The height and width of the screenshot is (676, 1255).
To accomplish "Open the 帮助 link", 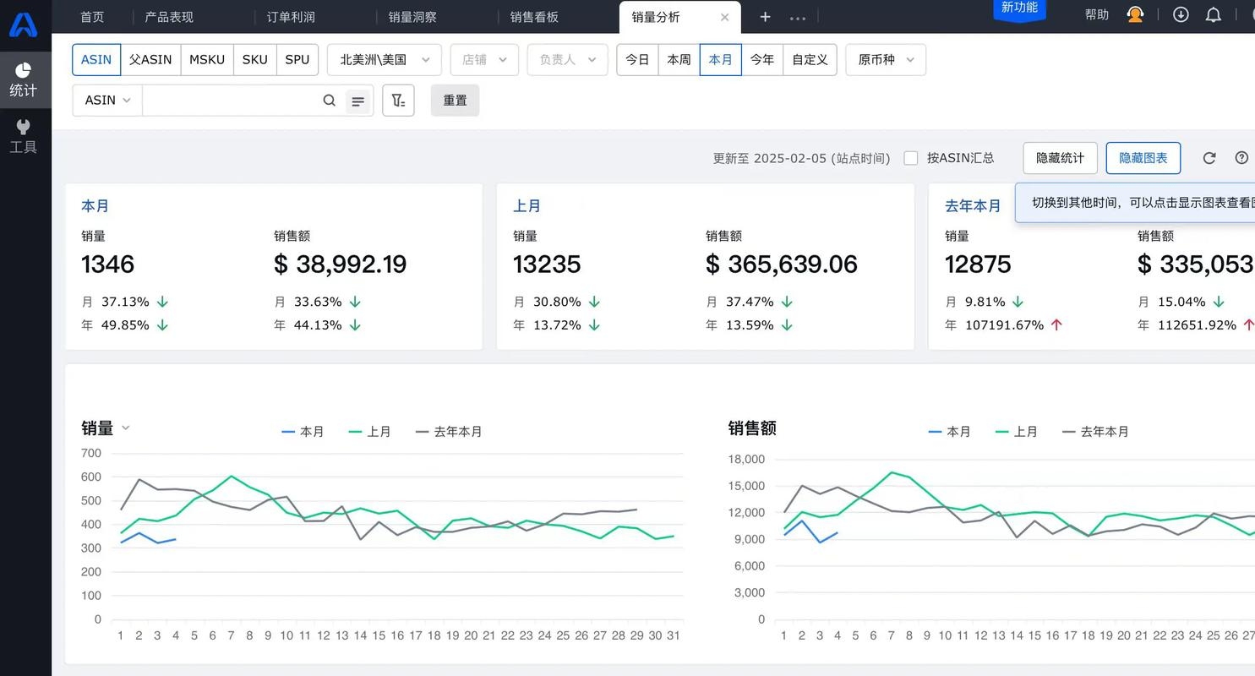I will tap(1097, 14).
